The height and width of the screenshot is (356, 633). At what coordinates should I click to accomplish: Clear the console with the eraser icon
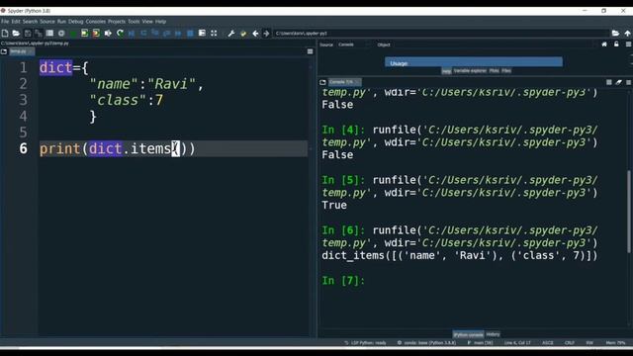pos(619,82)
